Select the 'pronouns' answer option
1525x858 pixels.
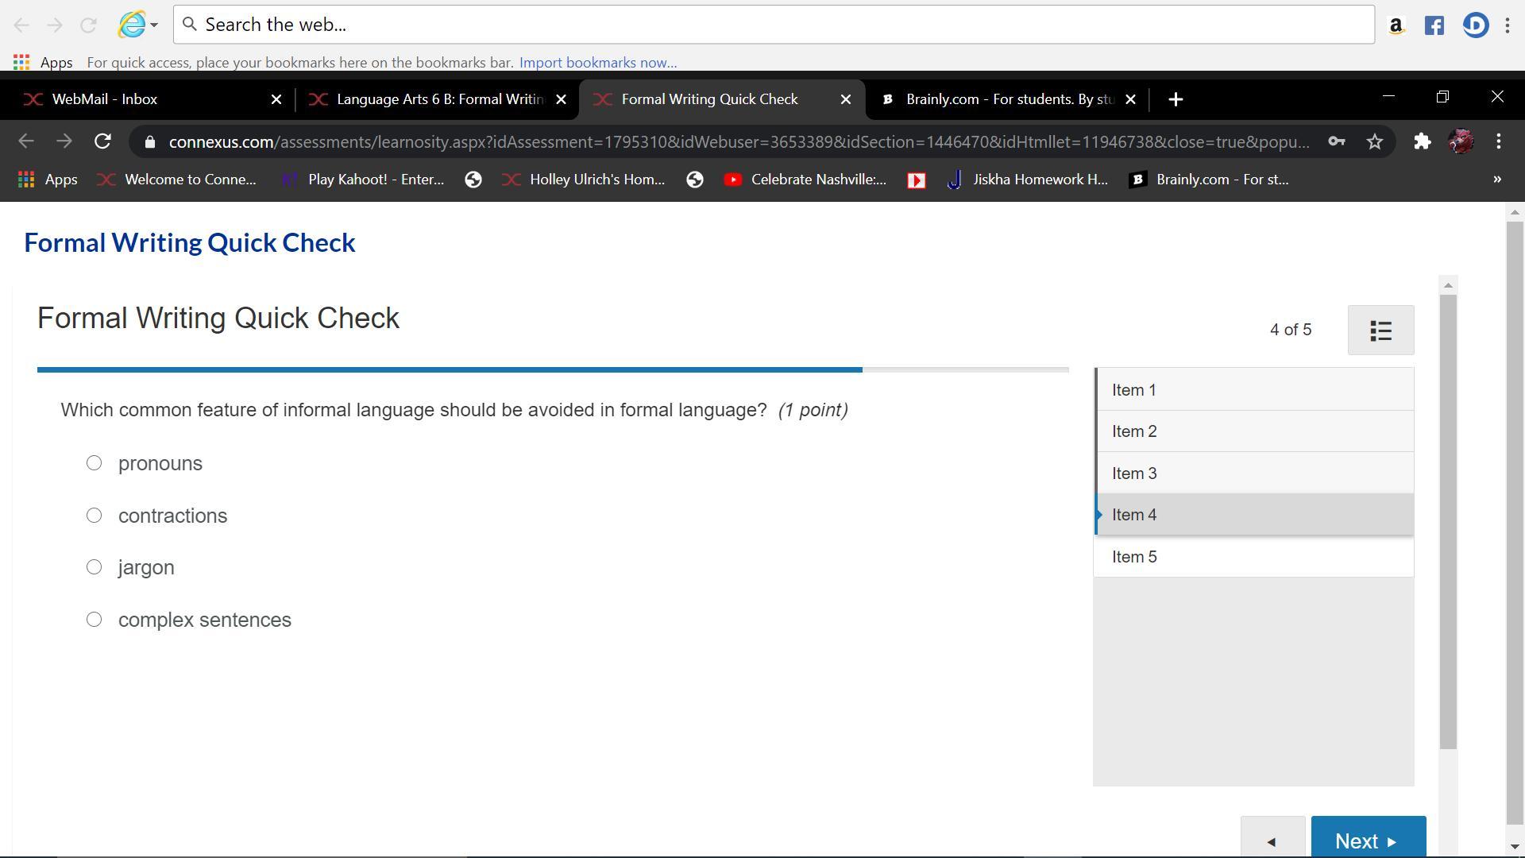(x=94, y=463)
